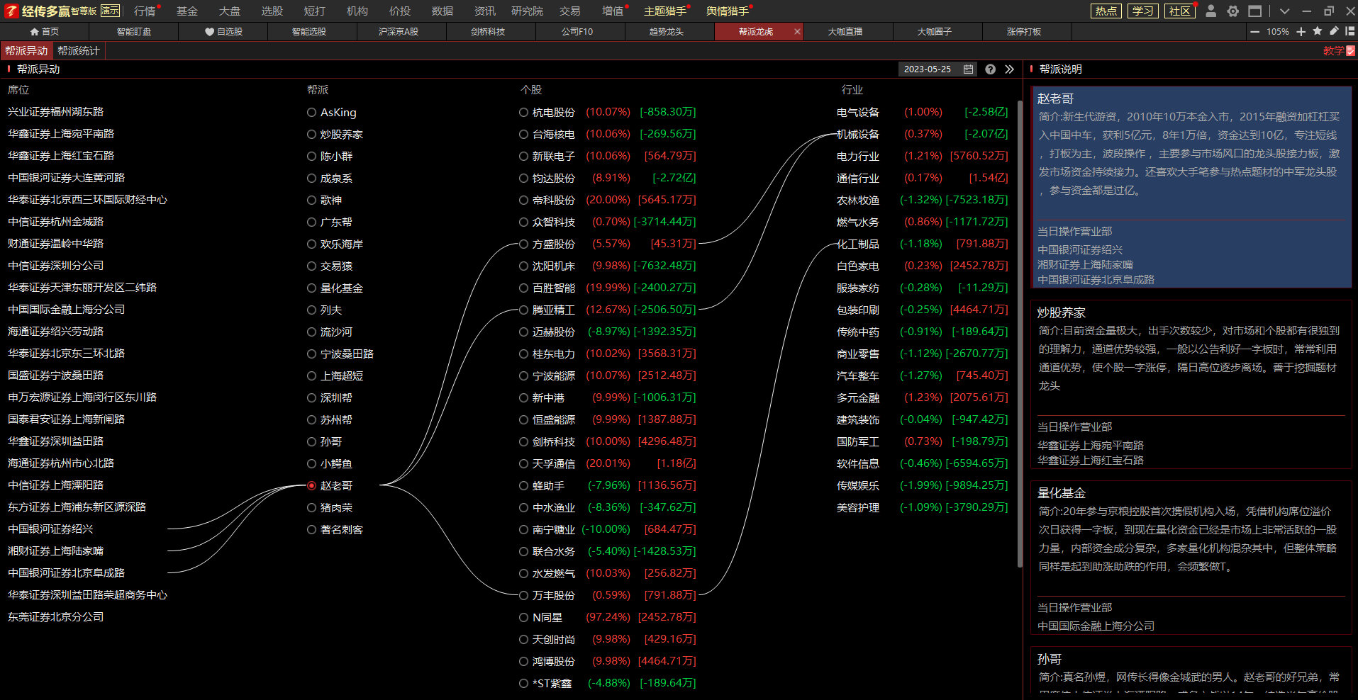1358x700 pixels.
Task: Select the 帝科股份 stock radio button
Action: 523,200
